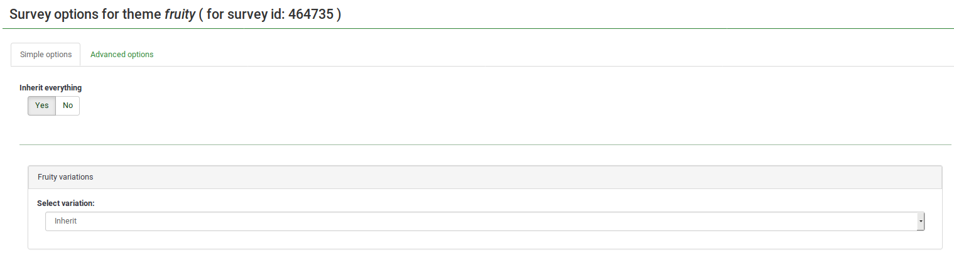Viewport: 954px width, 260px height.
Task: Open the Select variation dropdown
Action: (x=484, y=221)
